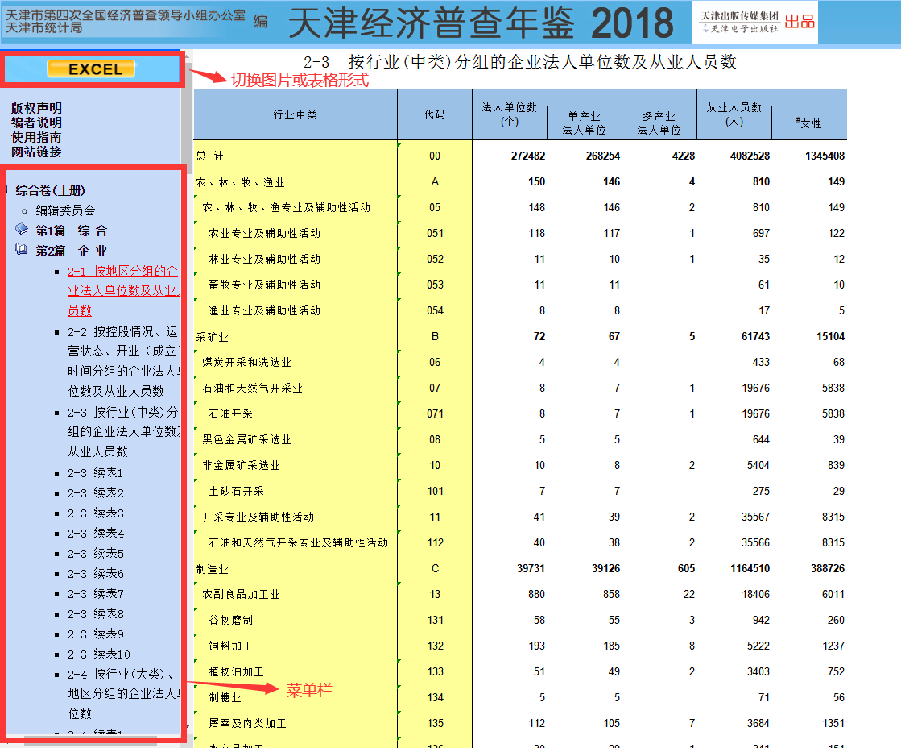Click the 农副食品加工业 row label

pos(241,594)
